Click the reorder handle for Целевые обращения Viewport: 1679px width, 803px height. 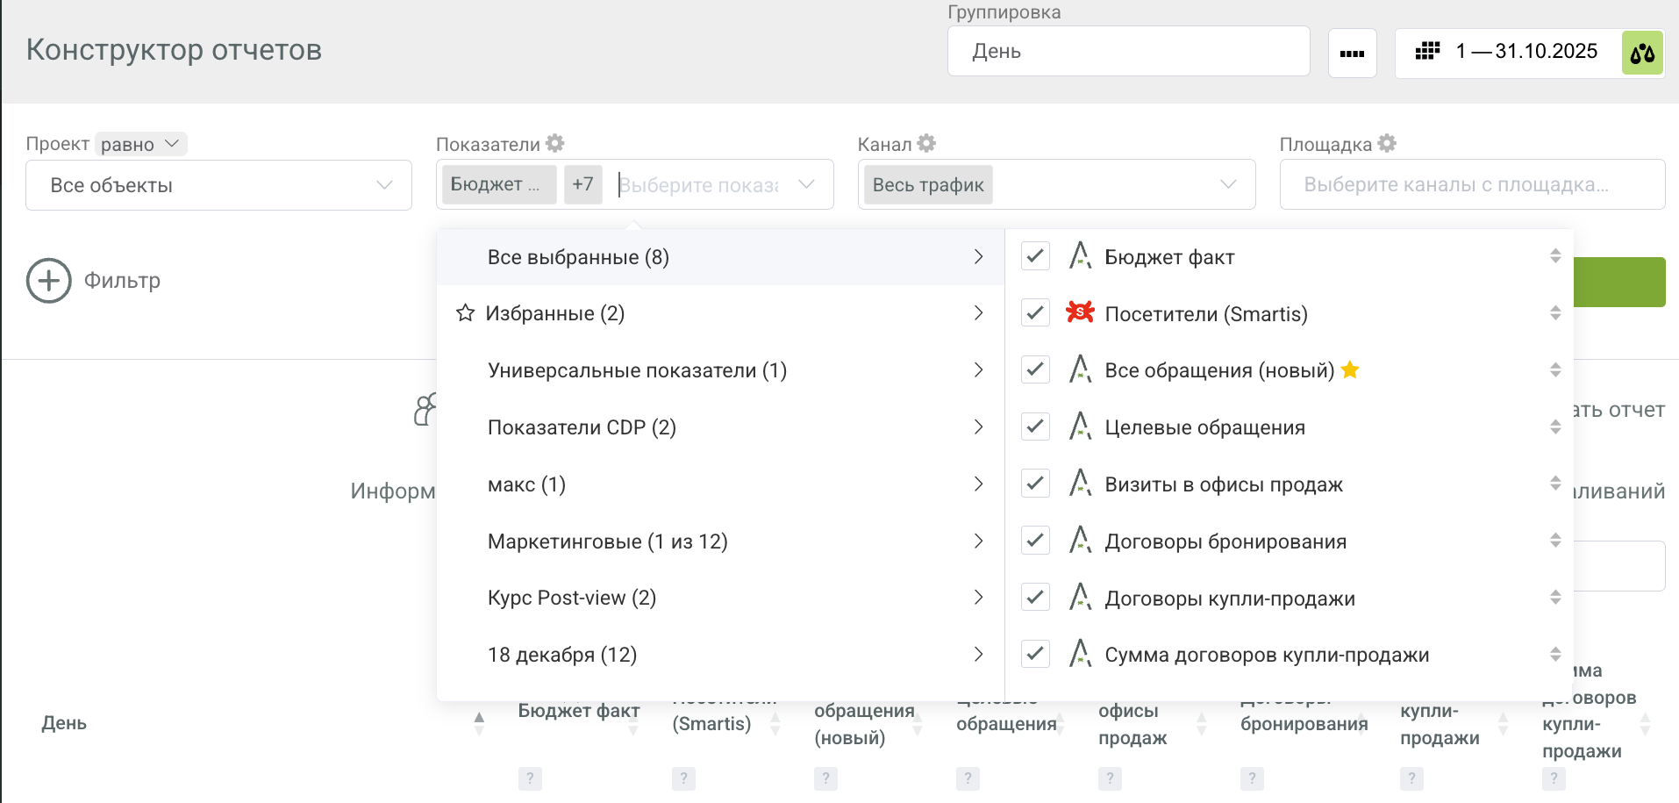pos(1555,427)
